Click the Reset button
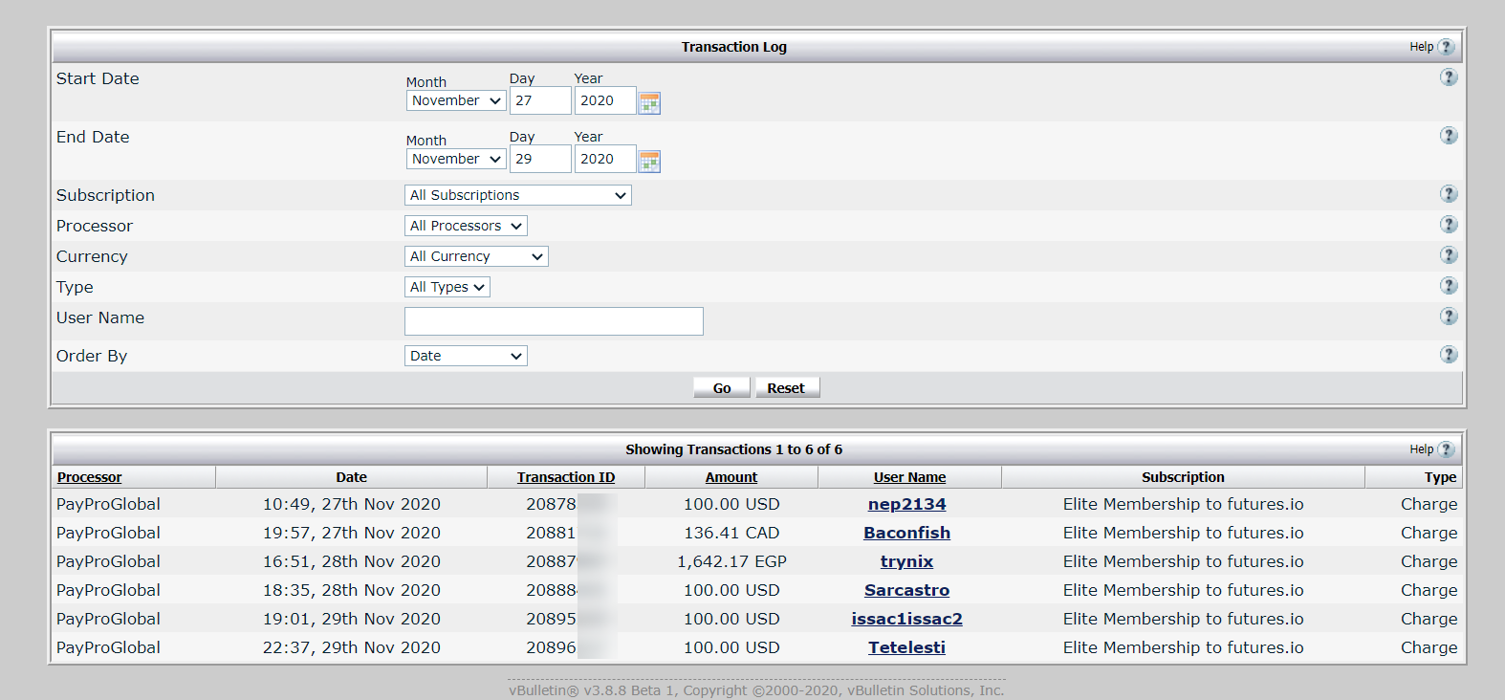The width and height of the screenshot is (1505, 700). click(x=787, y=387)
